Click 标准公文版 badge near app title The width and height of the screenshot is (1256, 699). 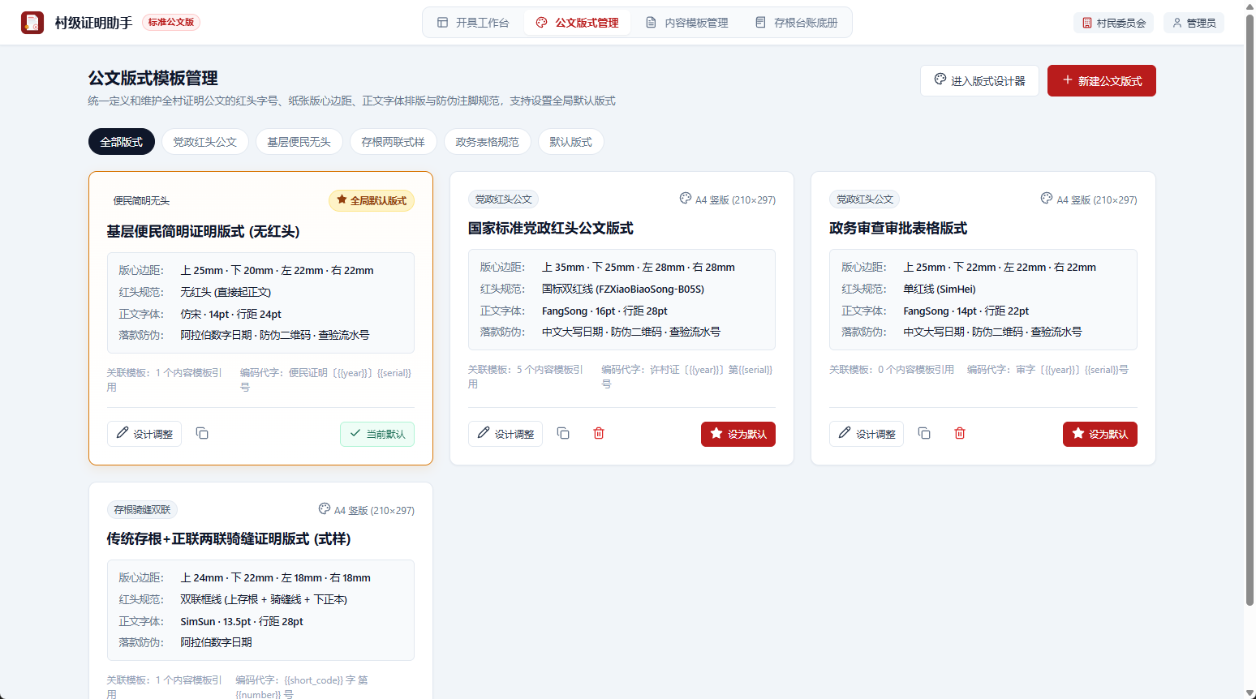click(x=171, y=23)
